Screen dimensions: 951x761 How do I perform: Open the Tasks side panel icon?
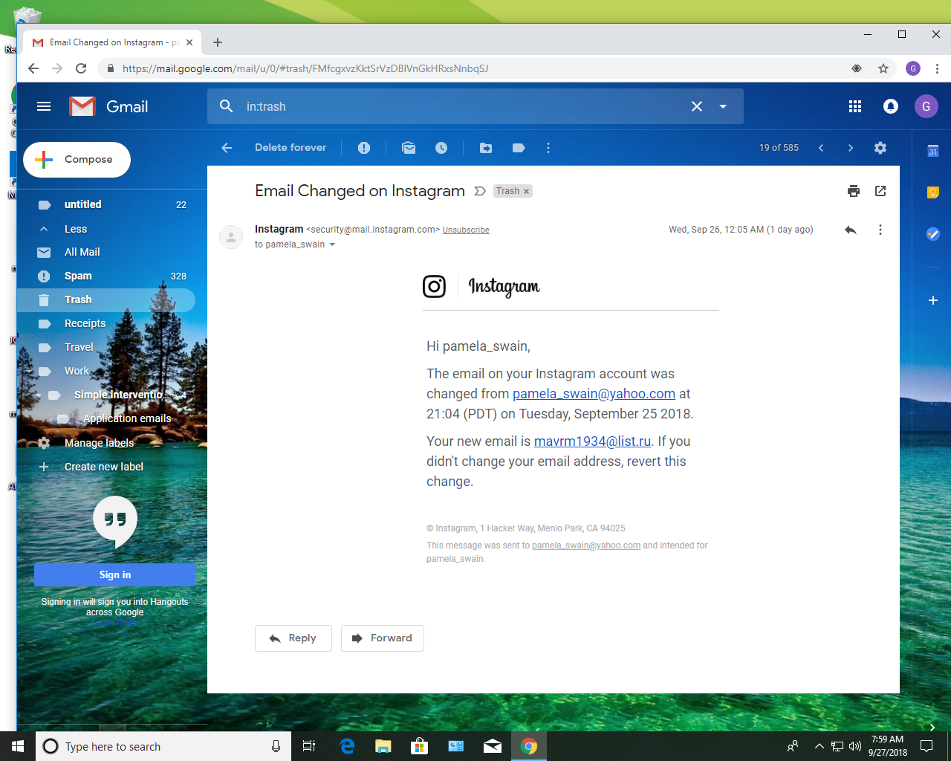click(933, 234)
